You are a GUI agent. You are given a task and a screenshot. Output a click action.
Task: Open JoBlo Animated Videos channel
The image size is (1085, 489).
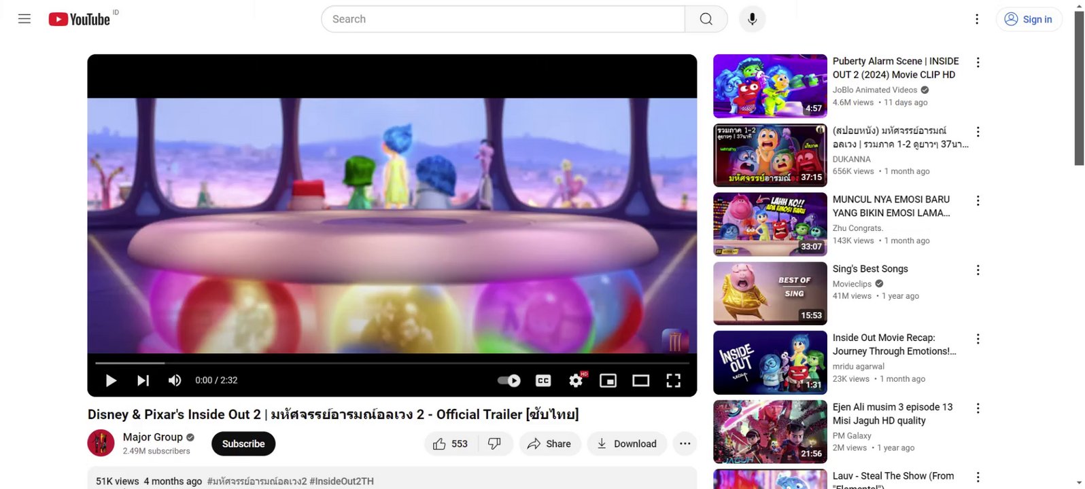tap(875, 90)
